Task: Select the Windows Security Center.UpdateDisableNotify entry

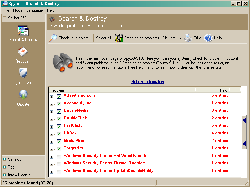Action: point(109,171)
